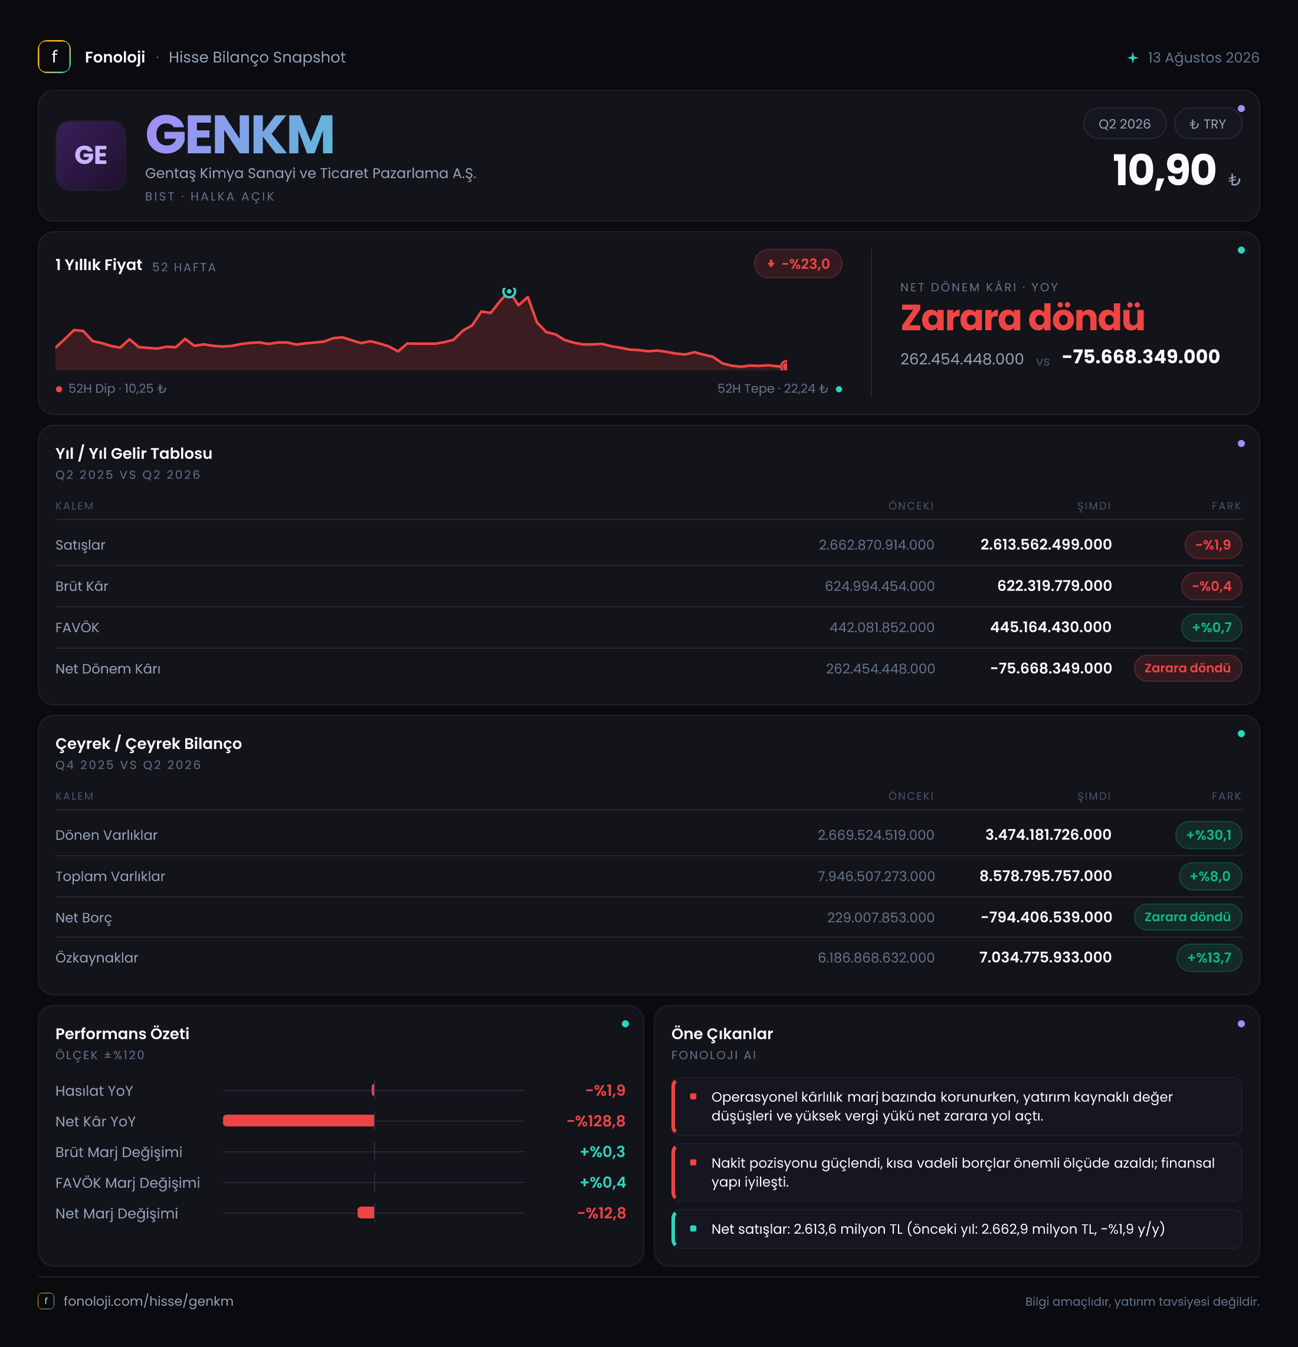Select the TRY currency pill

tap(1207, 124)
